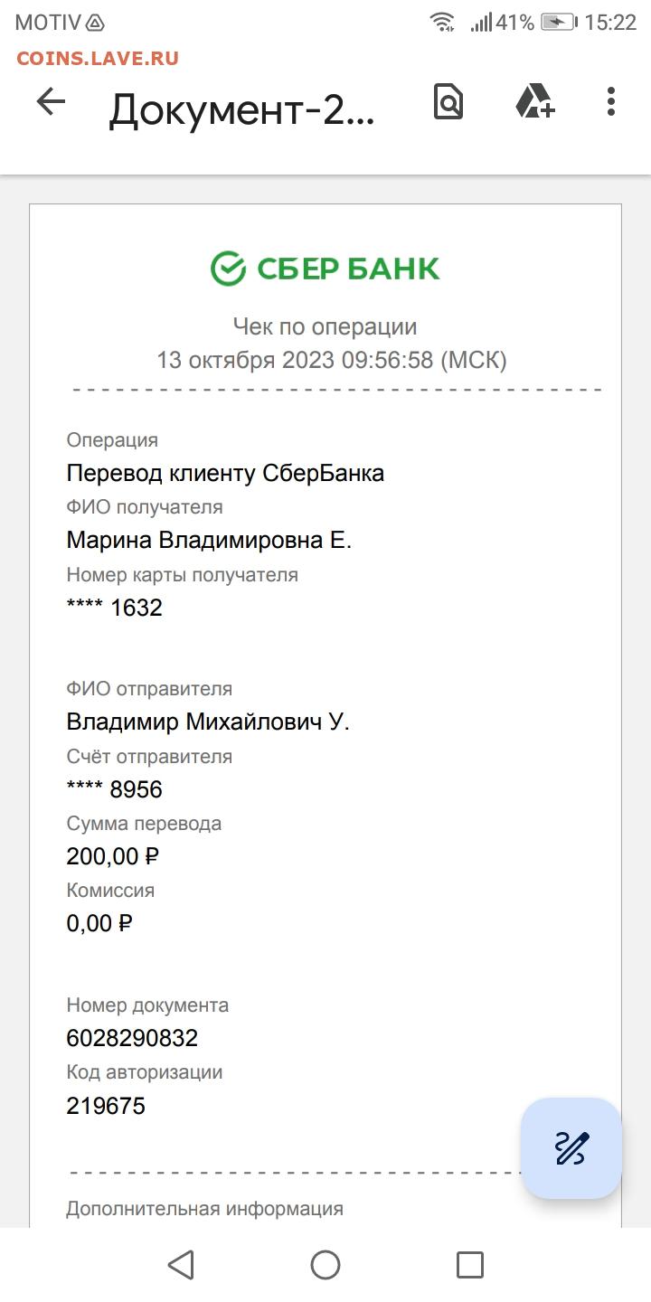The width and height of the screenshot is (651, 1302).
Task: Tap recipient card number ending 1632
Action: [x=115, y=608]
